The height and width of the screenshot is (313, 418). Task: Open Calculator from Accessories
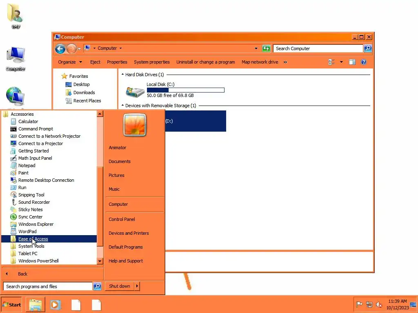[28, 121]
